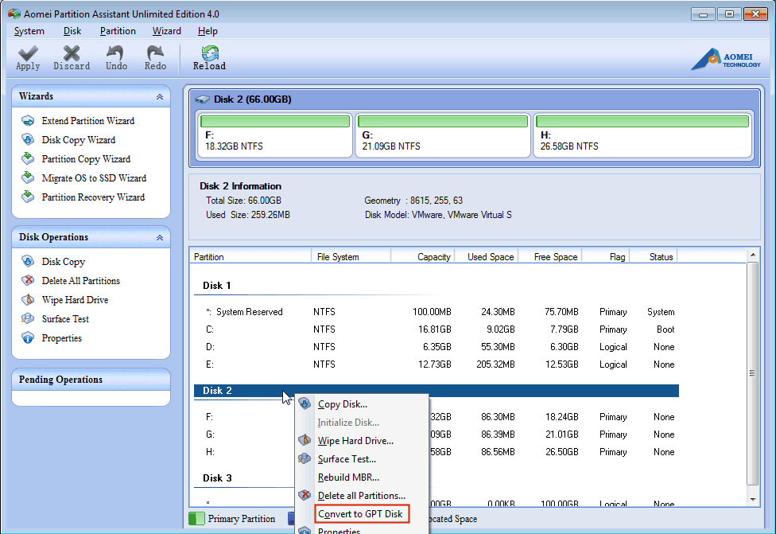Open the Partition menu

(118, 31)
